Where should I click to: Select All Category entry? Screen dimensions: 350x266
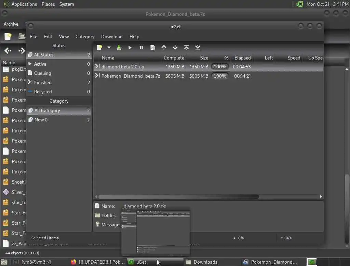click(59, 110)
